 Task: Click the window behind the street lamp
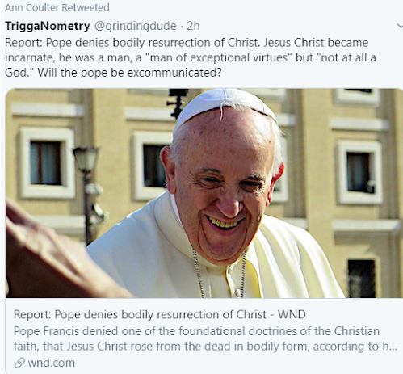pyautogui.click(x=46, y=163)
